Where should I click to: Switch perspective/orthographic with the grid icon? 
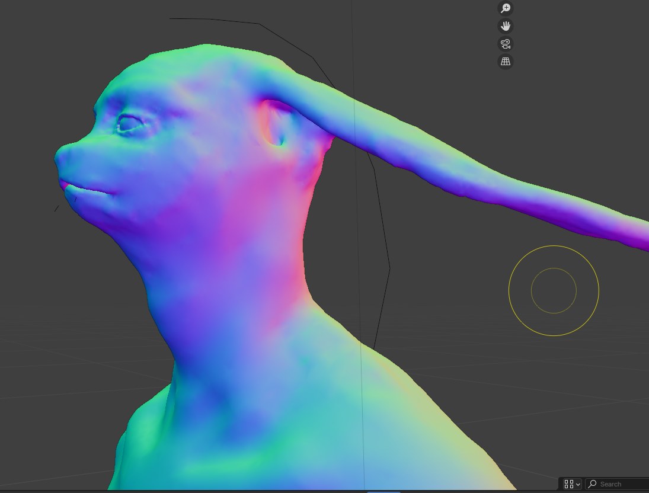pos(506,62)
